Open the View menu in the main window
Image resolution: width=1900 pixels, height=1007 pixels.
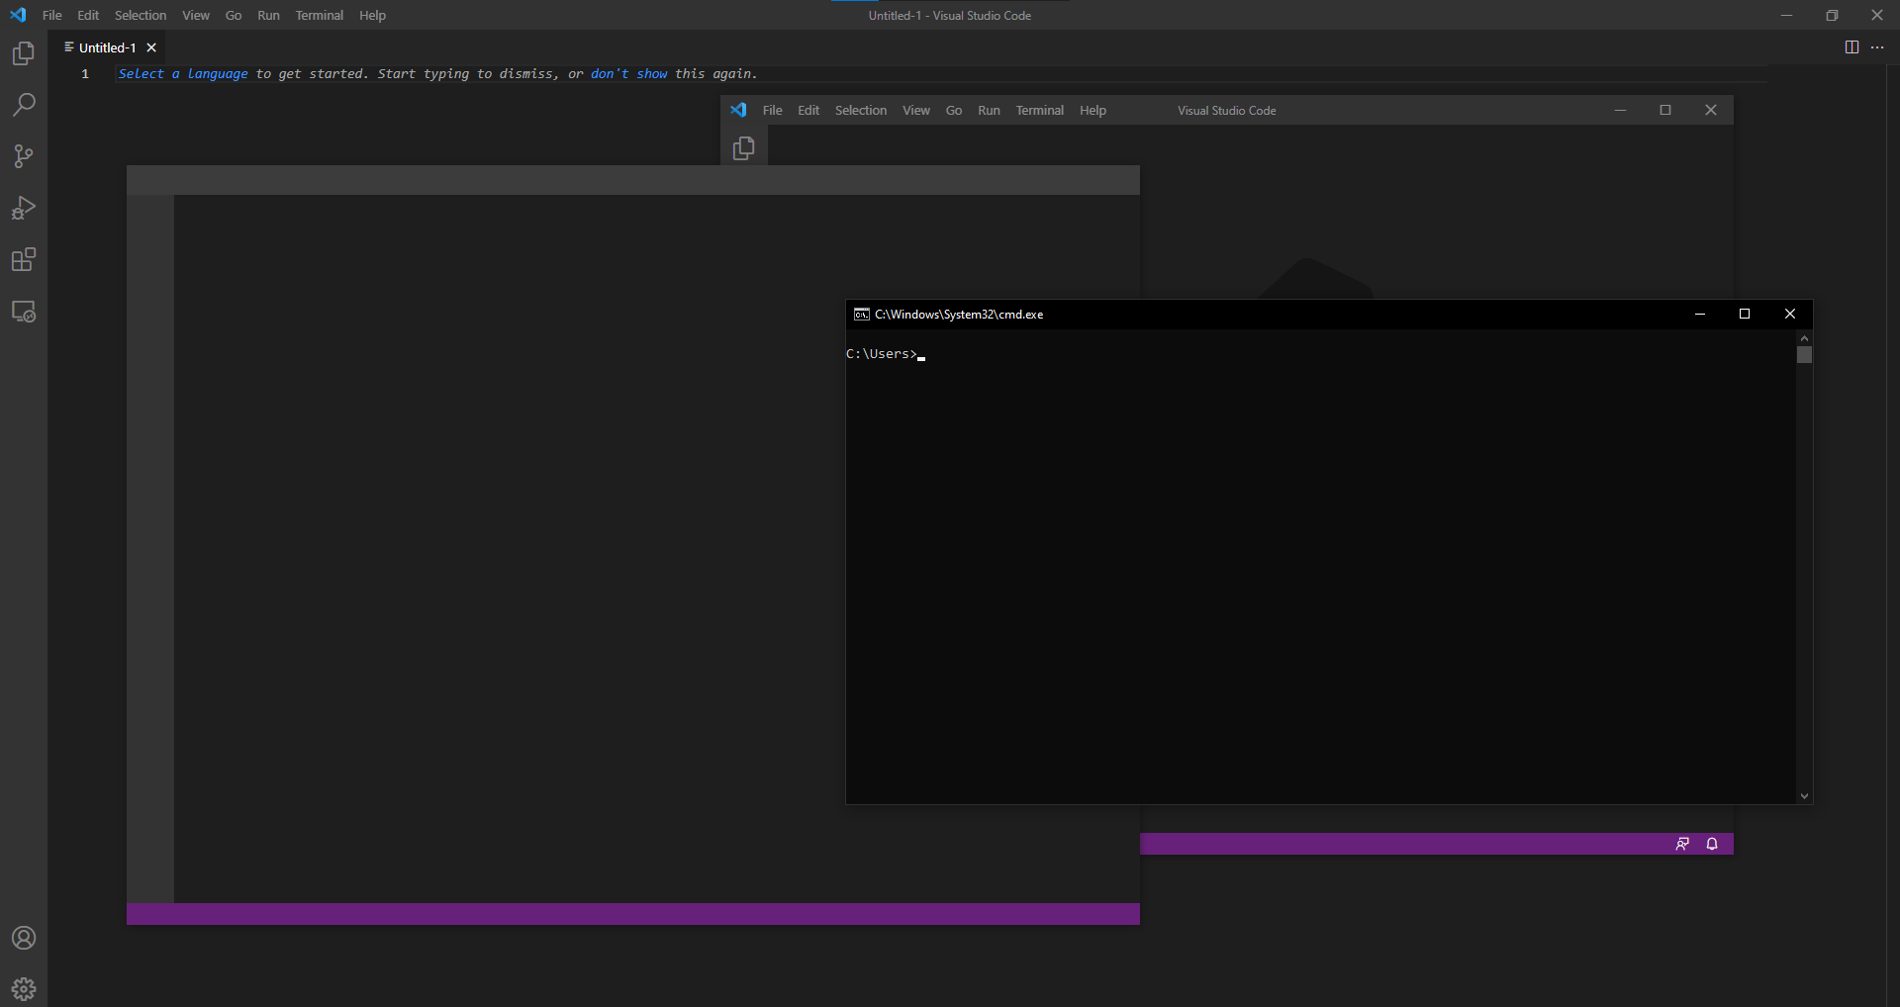pos(196,15)
